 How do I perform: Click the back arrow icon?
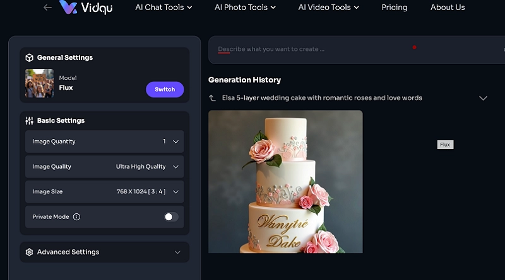click(47, 8)
